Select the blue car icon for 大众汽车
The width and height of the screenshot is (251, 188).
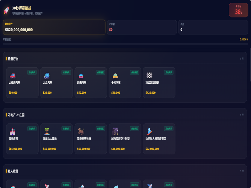(47, 76)
